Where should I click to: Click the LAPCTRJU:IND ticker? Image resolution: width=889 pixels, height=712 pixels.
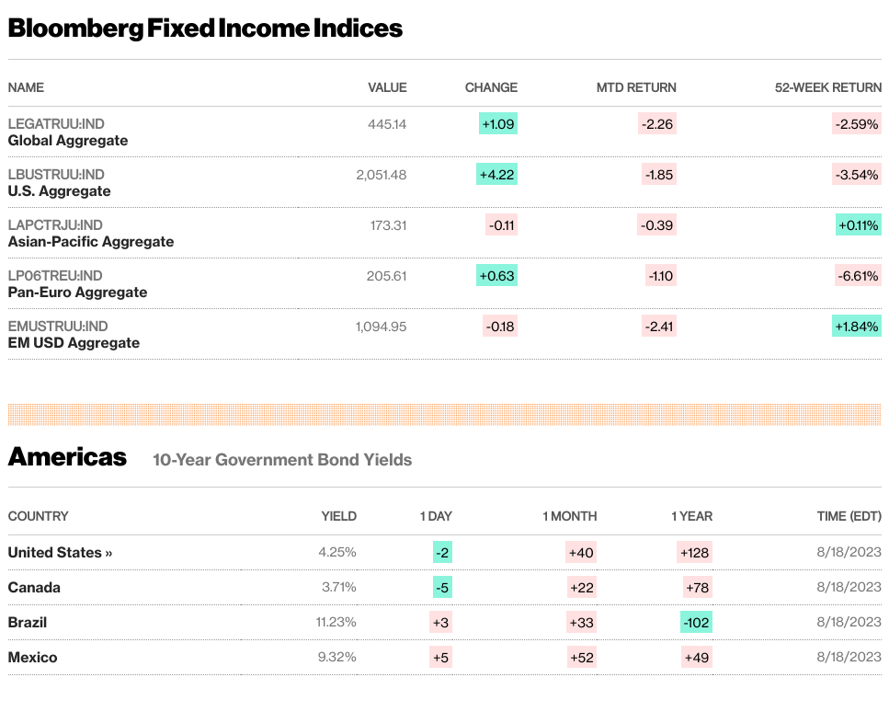tap(55, 224)
